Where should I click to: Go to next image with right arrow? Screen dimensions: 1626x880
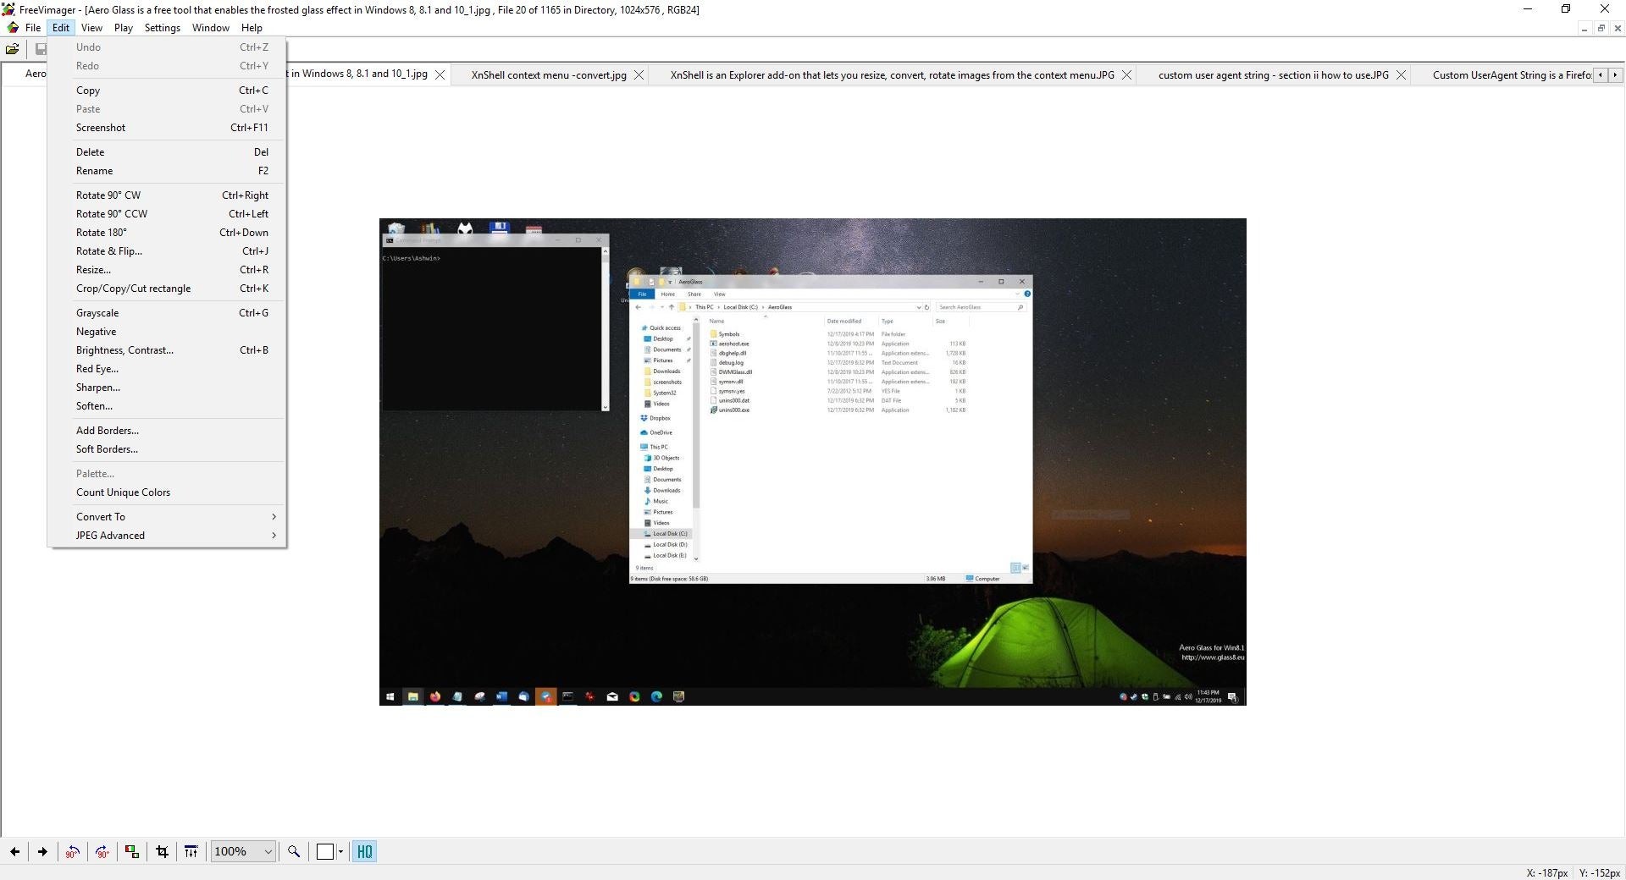coord(42,851)
